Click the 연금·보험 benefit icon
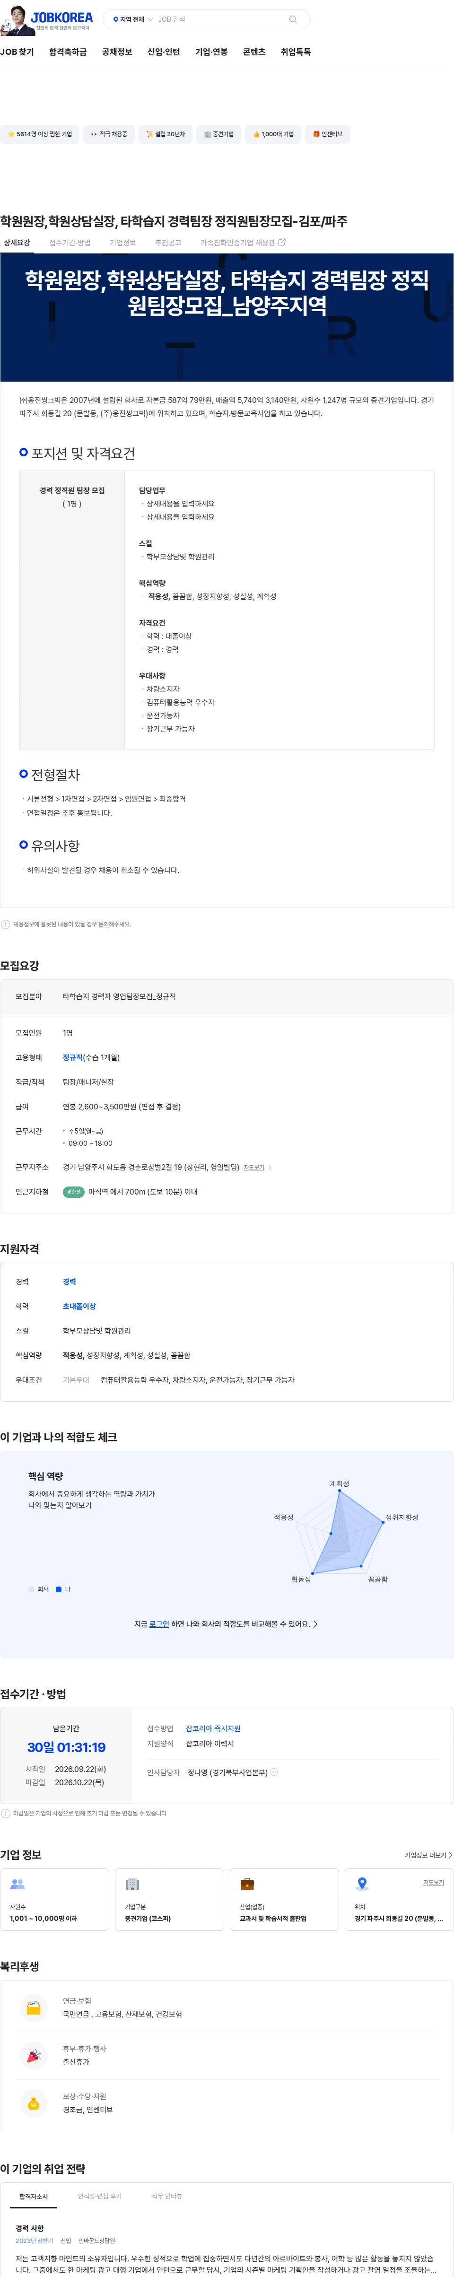 pos(34,2009)
